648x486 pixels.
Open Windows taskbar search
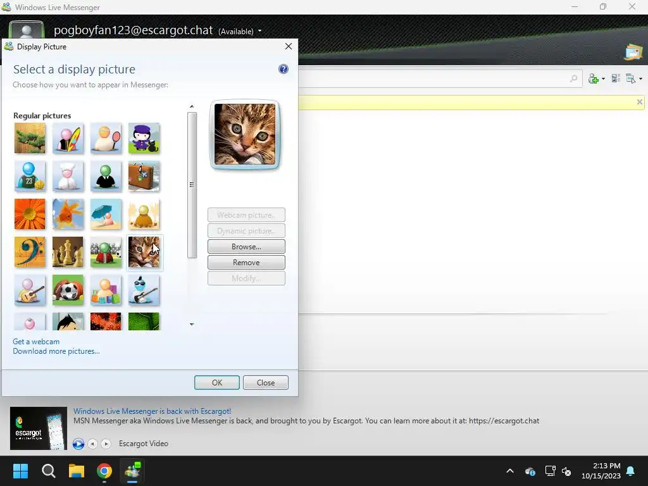click(x=48, y=471)
